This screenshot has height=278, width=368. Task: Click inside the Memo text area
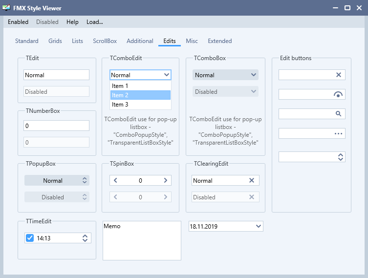pyautogui.click(x=142, y=240)
